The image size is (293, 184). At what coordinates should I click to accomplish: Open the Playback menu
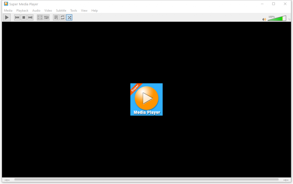point(22,10)
